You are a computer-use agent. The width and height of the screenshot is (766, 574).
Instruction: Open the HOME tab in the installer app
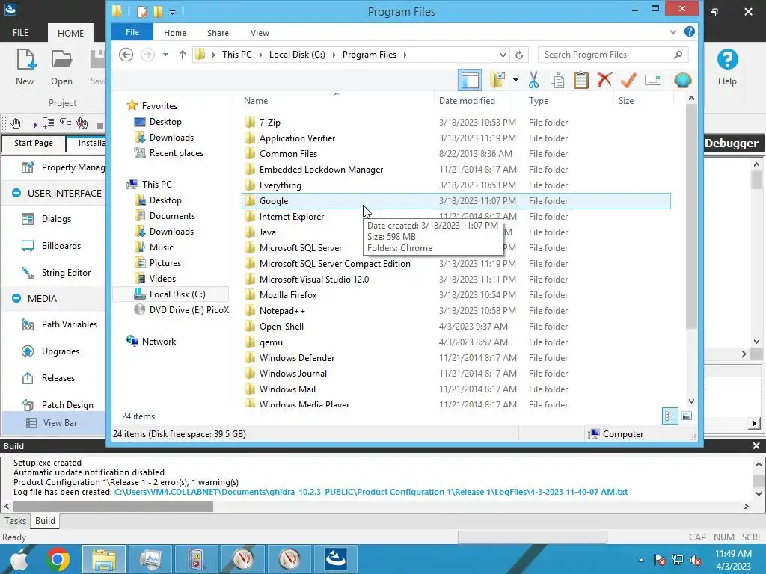pyautogui.click(x=71, y=33)
